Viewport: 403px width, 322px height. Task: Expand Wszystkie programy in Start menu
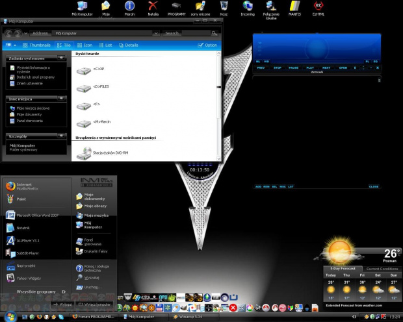pos(41,291)
